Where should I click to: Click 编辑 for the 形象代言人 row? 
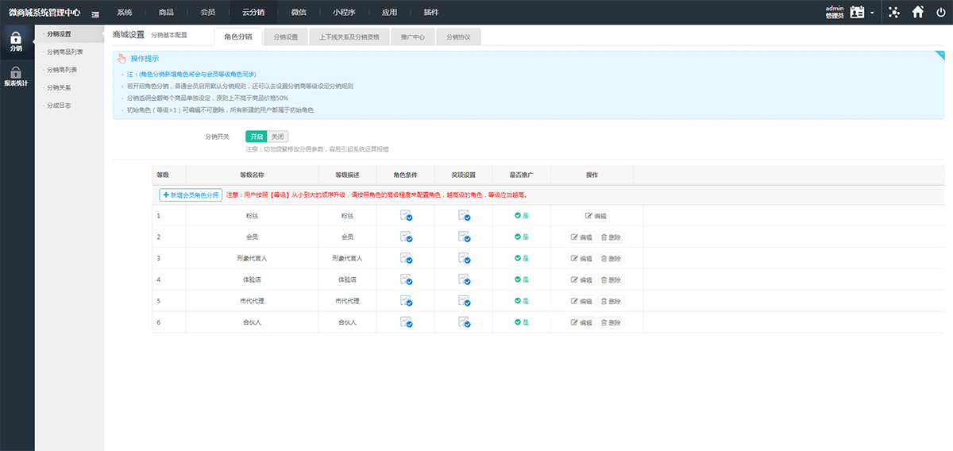581,258
